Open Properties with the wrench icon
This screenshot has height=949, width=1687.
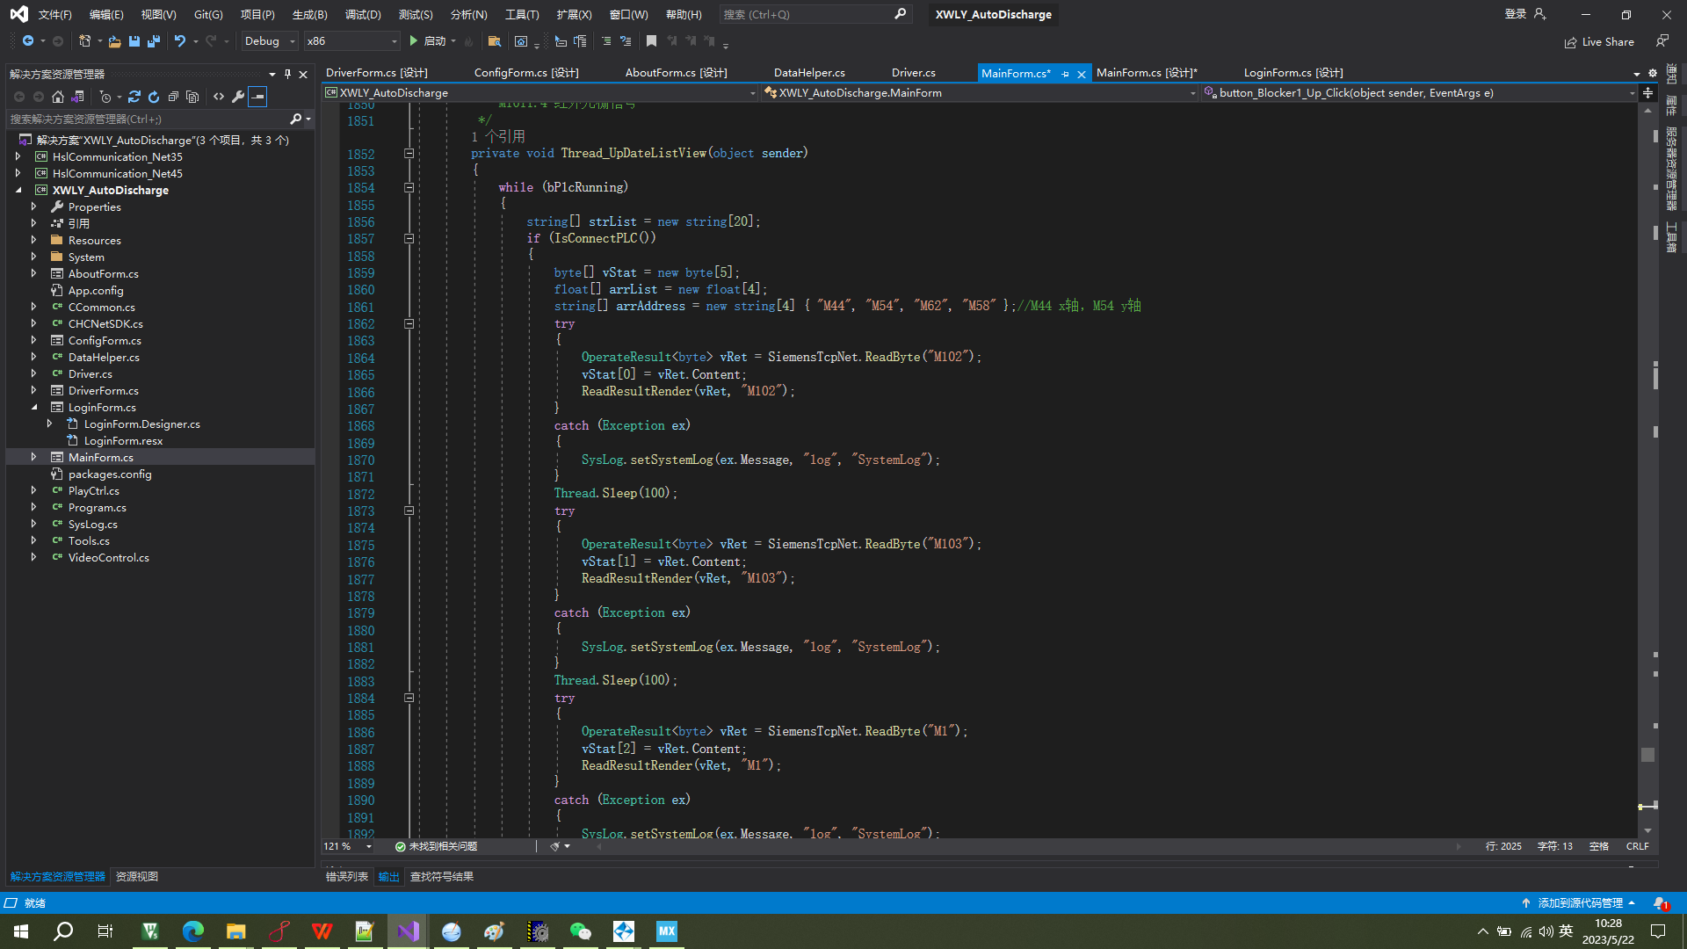[x=238, y=97]
